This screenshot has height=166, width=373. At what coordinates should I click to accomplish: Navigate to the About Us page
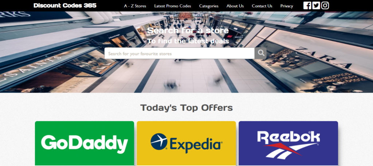[235, 6]
